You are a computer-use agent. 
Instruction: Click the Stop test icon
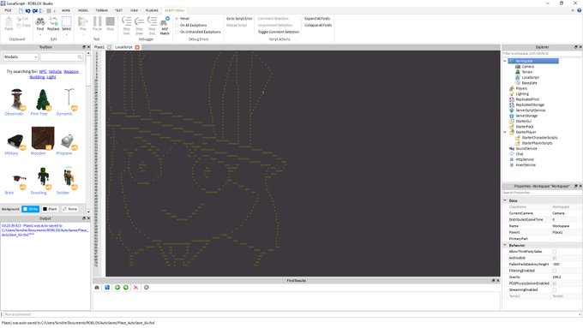110,21
